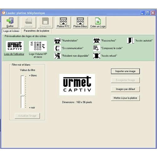Viewport: 157px width, 157px height.
Task: Select the Platine RTC device icon
Action: click(63, 21)
